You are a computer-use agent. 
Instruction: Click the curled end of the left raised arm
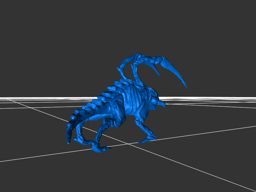tap(121, 69)
